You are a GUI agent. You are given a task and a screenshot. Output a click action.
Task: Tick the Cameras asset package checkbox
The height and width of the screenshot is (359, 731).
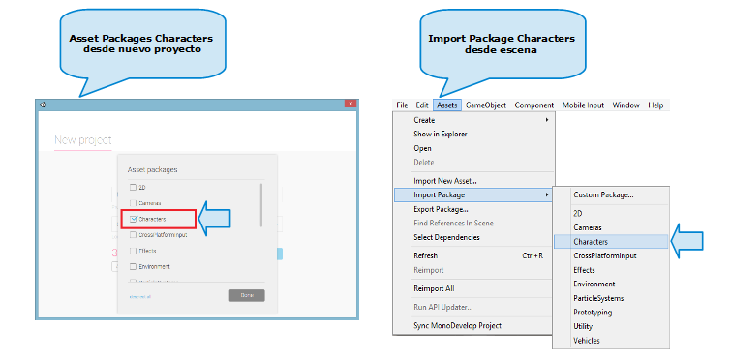tap(133, 203)
